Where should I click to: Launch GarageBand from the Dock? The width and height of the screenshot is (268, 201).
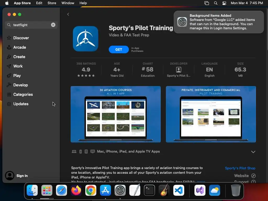164,190
